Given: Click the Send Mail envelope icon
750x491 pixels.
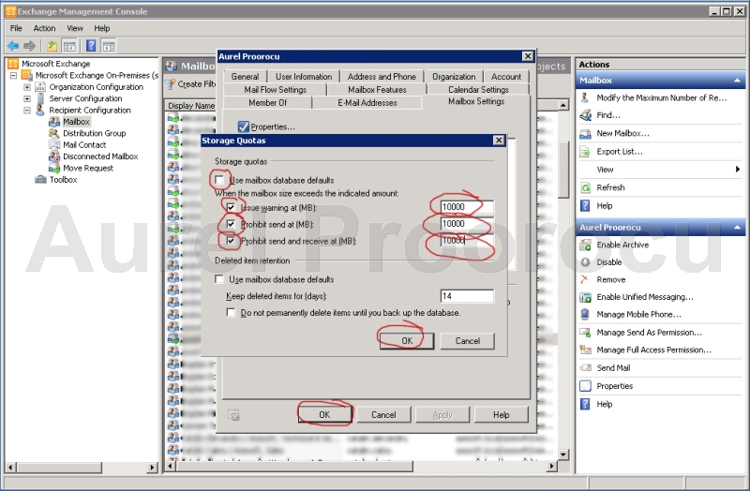Looking at the screenshot, I should click(585, 367).
